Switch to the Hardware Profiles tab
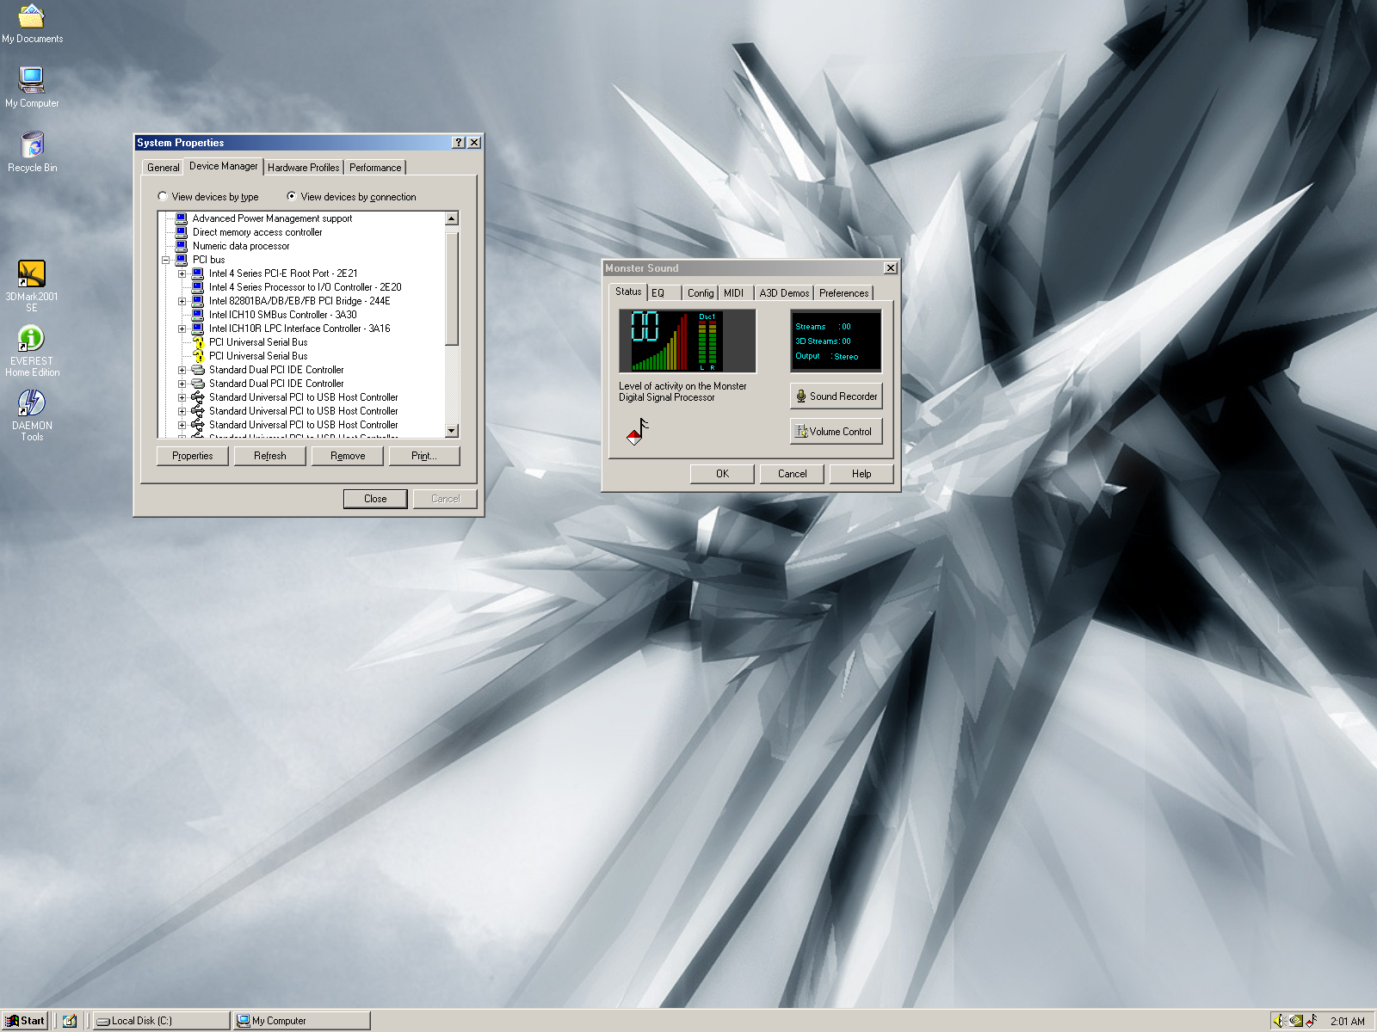Image resolution: width=1377 pixels, height=1032 pixels. (x=303, y=168)
